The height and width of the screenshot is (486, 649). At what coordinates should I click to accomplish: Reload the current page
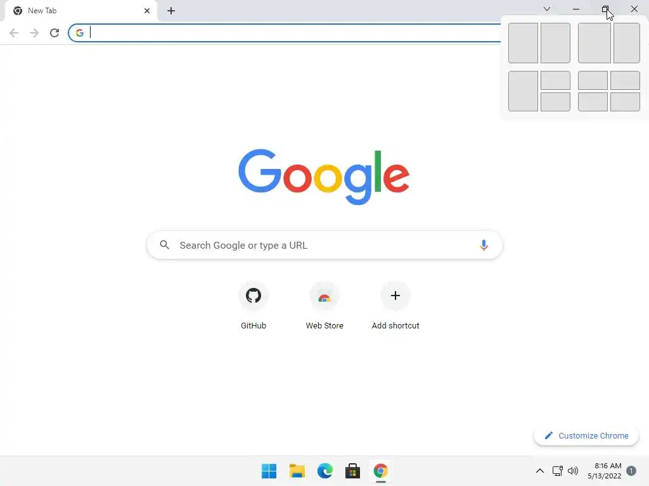(x=55, y=33)
